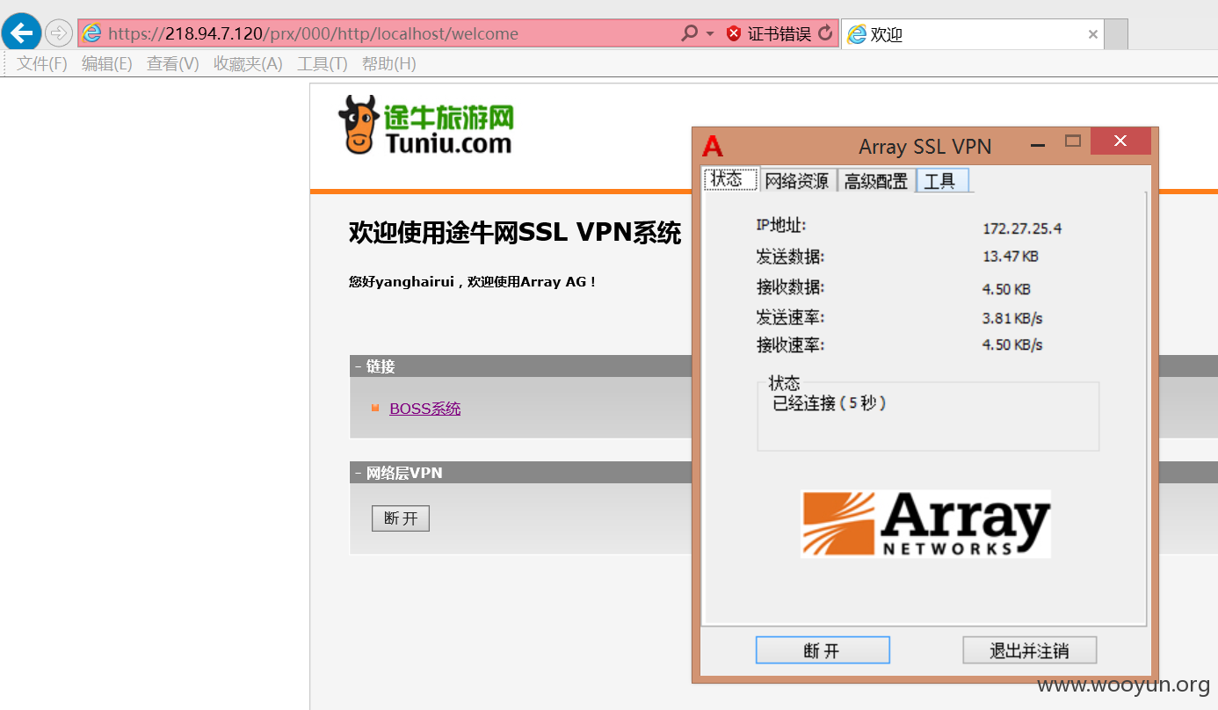Screen dimensions: 1218x710
Task: Open the 文件(F) menu
Action: [42, 63]
